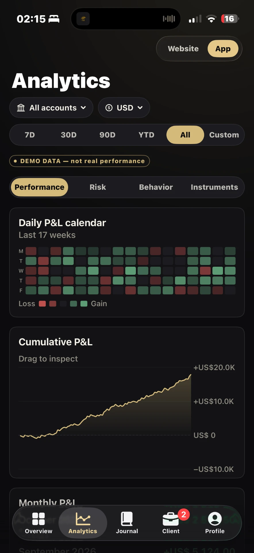Tap the dollar coin icon in currency selector
254x553 pixels.
[x=109, y=108]
